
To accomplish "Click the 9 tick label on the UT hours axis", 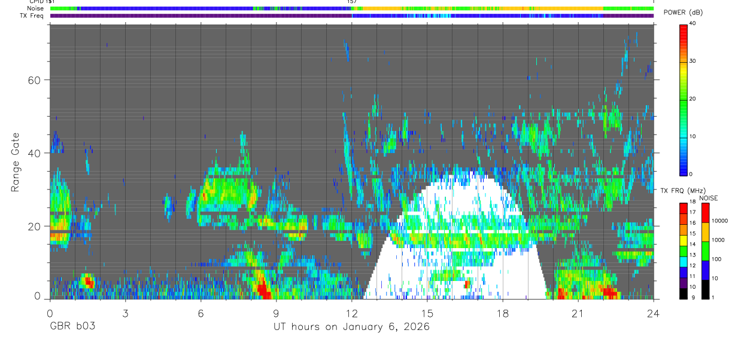I will click(276, 313).
